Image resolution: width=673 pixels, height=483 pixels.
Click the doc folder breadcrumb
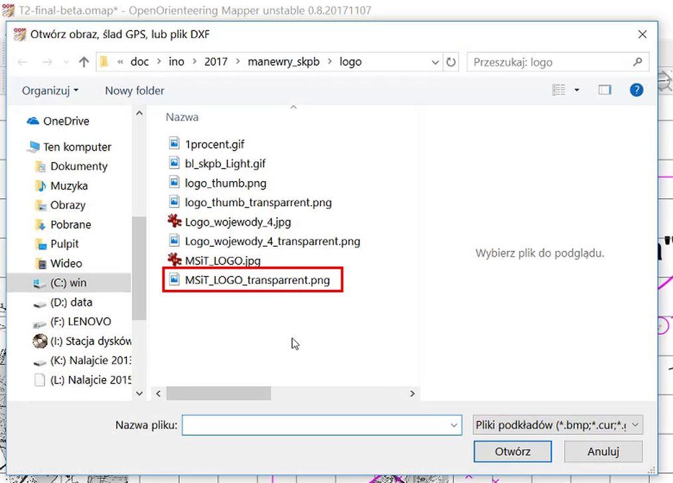tap(139, 62)
